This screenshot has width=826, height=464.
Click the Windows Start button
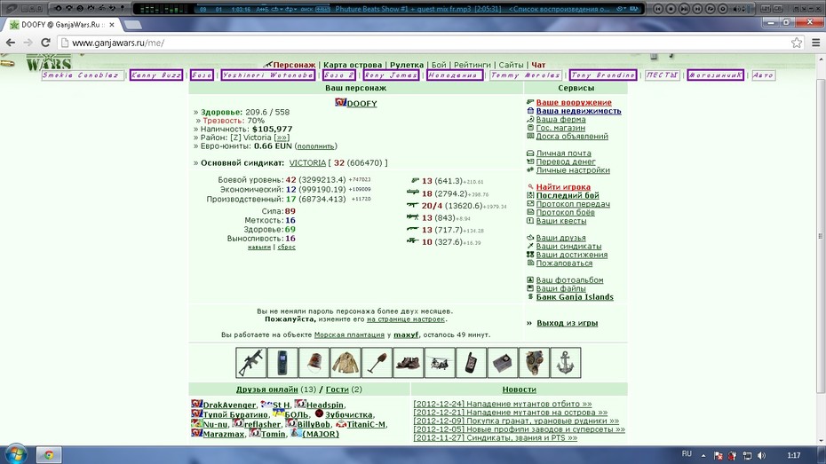coord(16,454)
